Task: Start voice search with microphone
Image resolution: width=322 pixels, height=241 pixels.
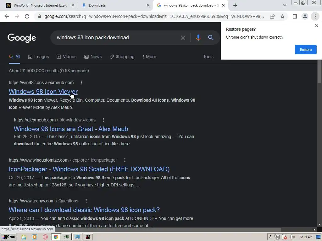Action: [x=198, y=38]
